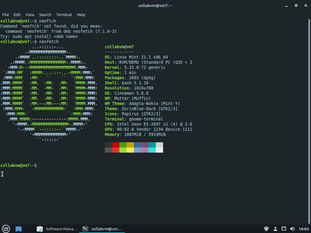311x233 pixels.
Task: Open the File menu
Action: (x=5, y=15)
